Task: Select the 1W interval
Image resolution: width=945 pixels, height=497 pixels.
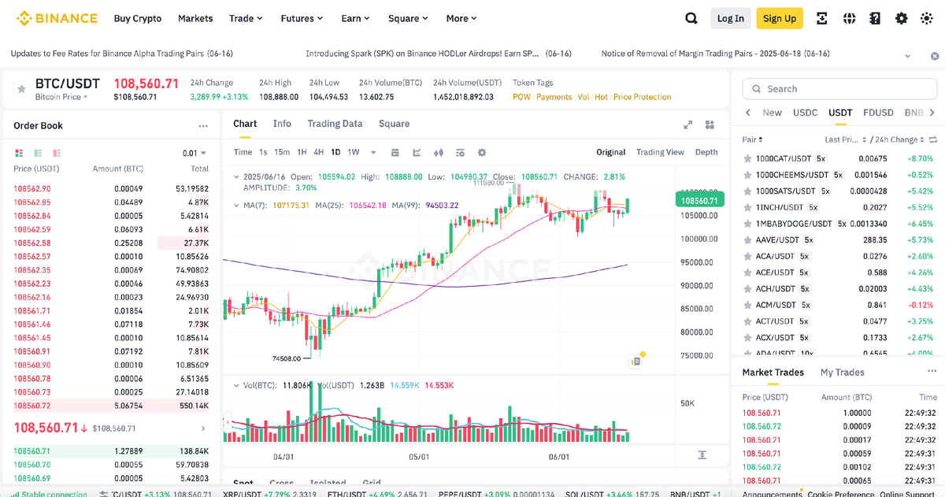Action: [354, 152]
